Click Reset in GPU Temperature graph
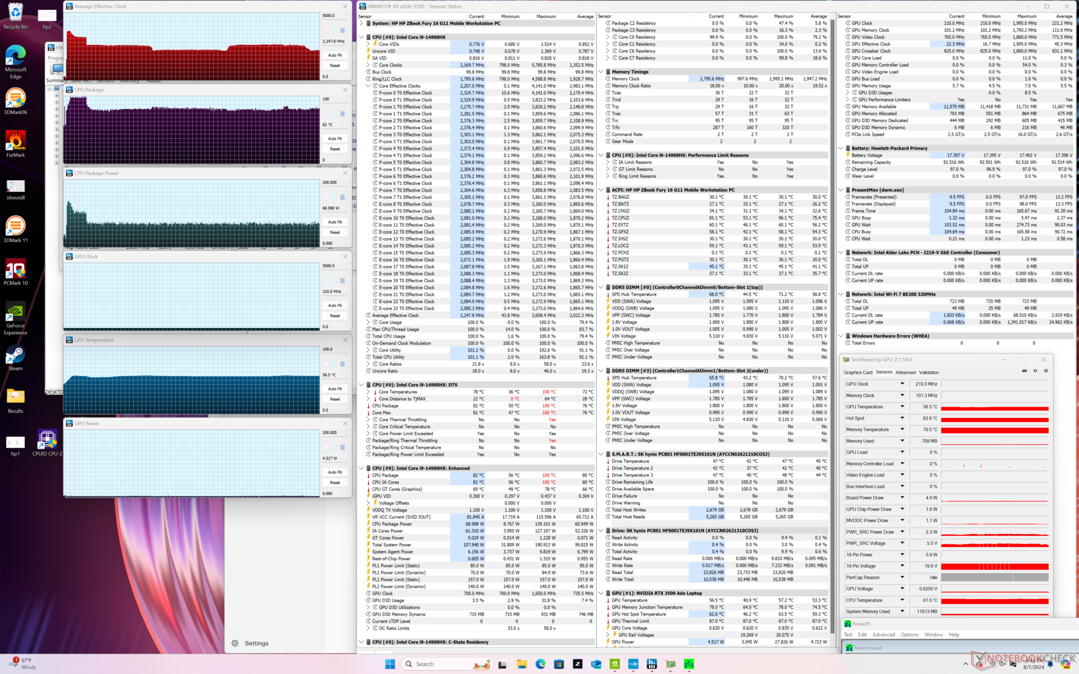This screenshot has width=1079, height=674. point(335,399)
